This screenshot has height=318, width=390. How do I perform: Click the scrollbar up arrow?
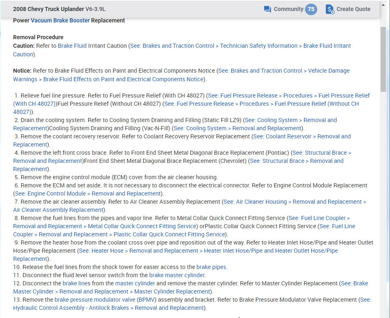pyautogui.click(x=383, y=5)
